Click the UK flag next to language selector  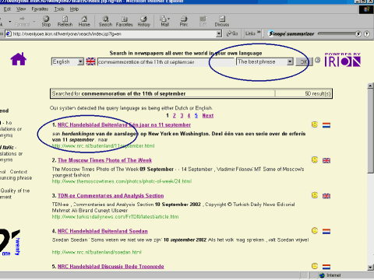90,61
